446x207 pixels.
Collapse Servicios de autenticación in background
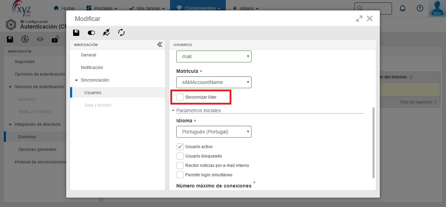pos(10,87)
